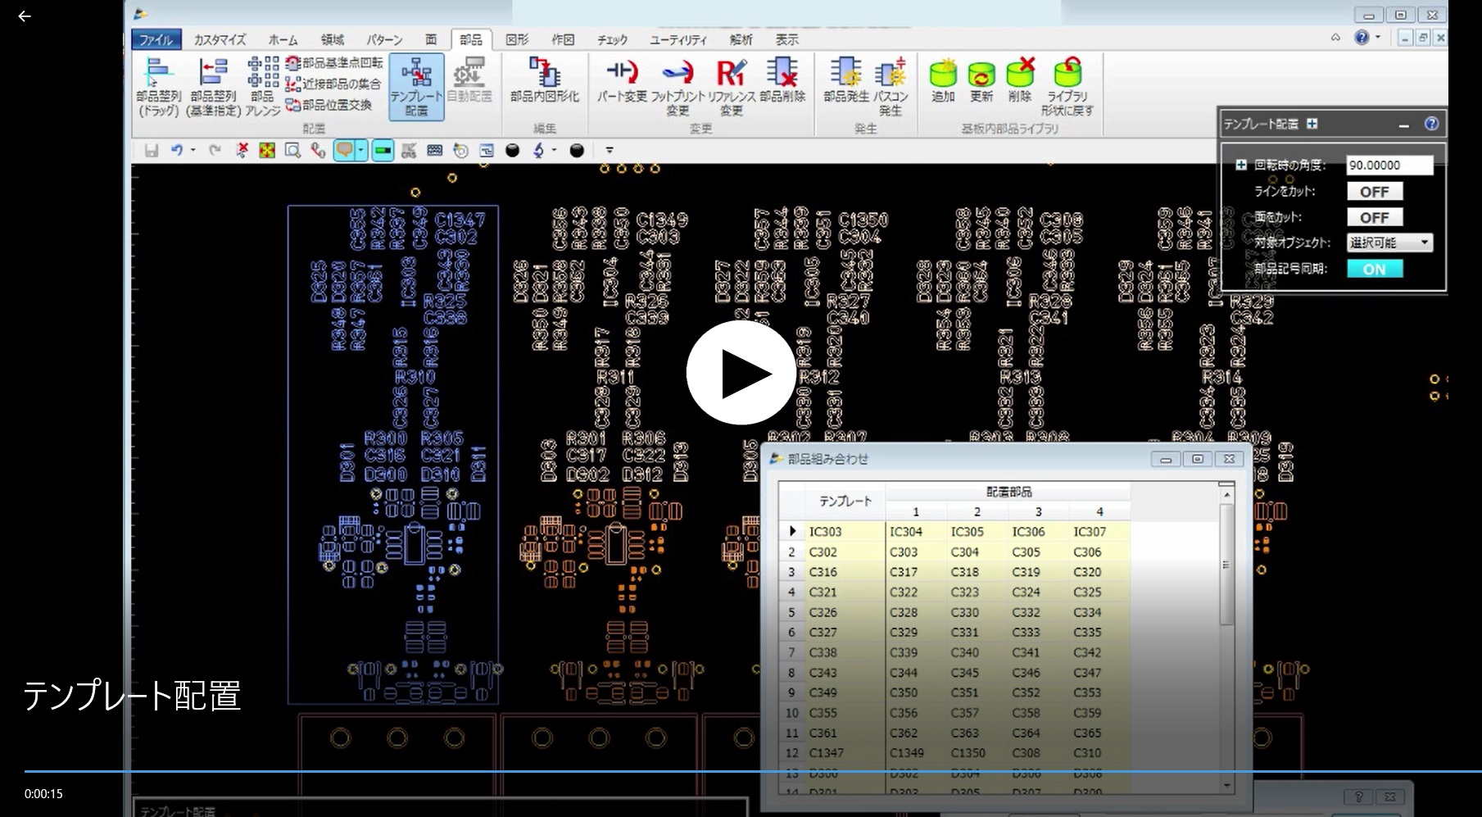Click the 回転時の角度 value field

(x=1389, y=166)
